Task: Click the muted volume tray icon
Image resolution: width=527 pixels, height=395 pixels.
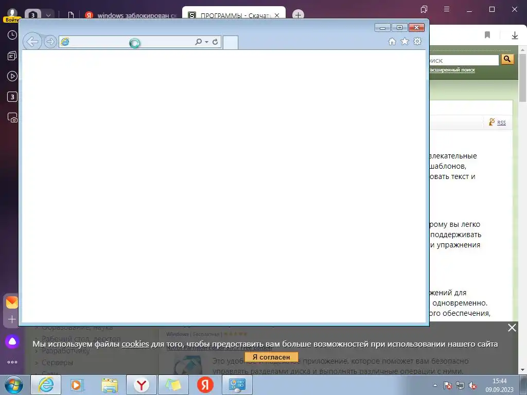Action: [472, 385]
